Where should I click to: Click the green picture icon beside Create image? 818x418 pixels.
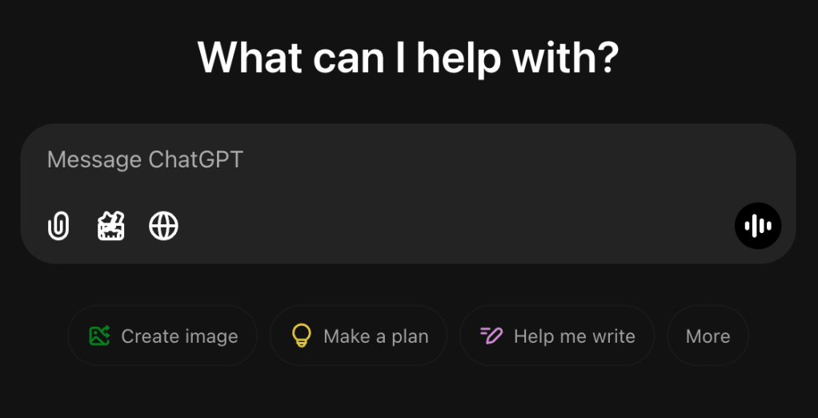(x=100, y=336)
